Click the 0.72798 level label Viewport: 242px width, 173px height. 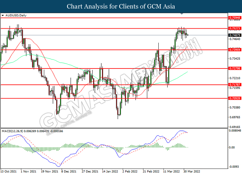(235, 68)
